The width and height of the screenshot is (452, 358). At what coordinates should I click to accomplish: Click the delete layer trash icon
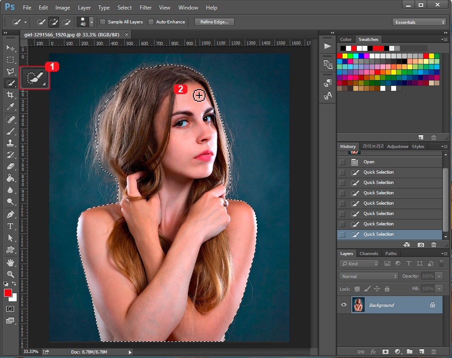click(x=434, y=351)
